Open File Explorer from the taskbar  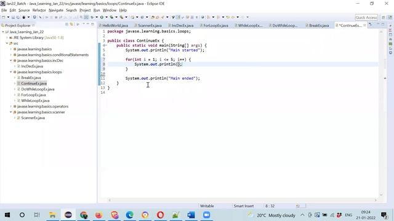point(52,215)
